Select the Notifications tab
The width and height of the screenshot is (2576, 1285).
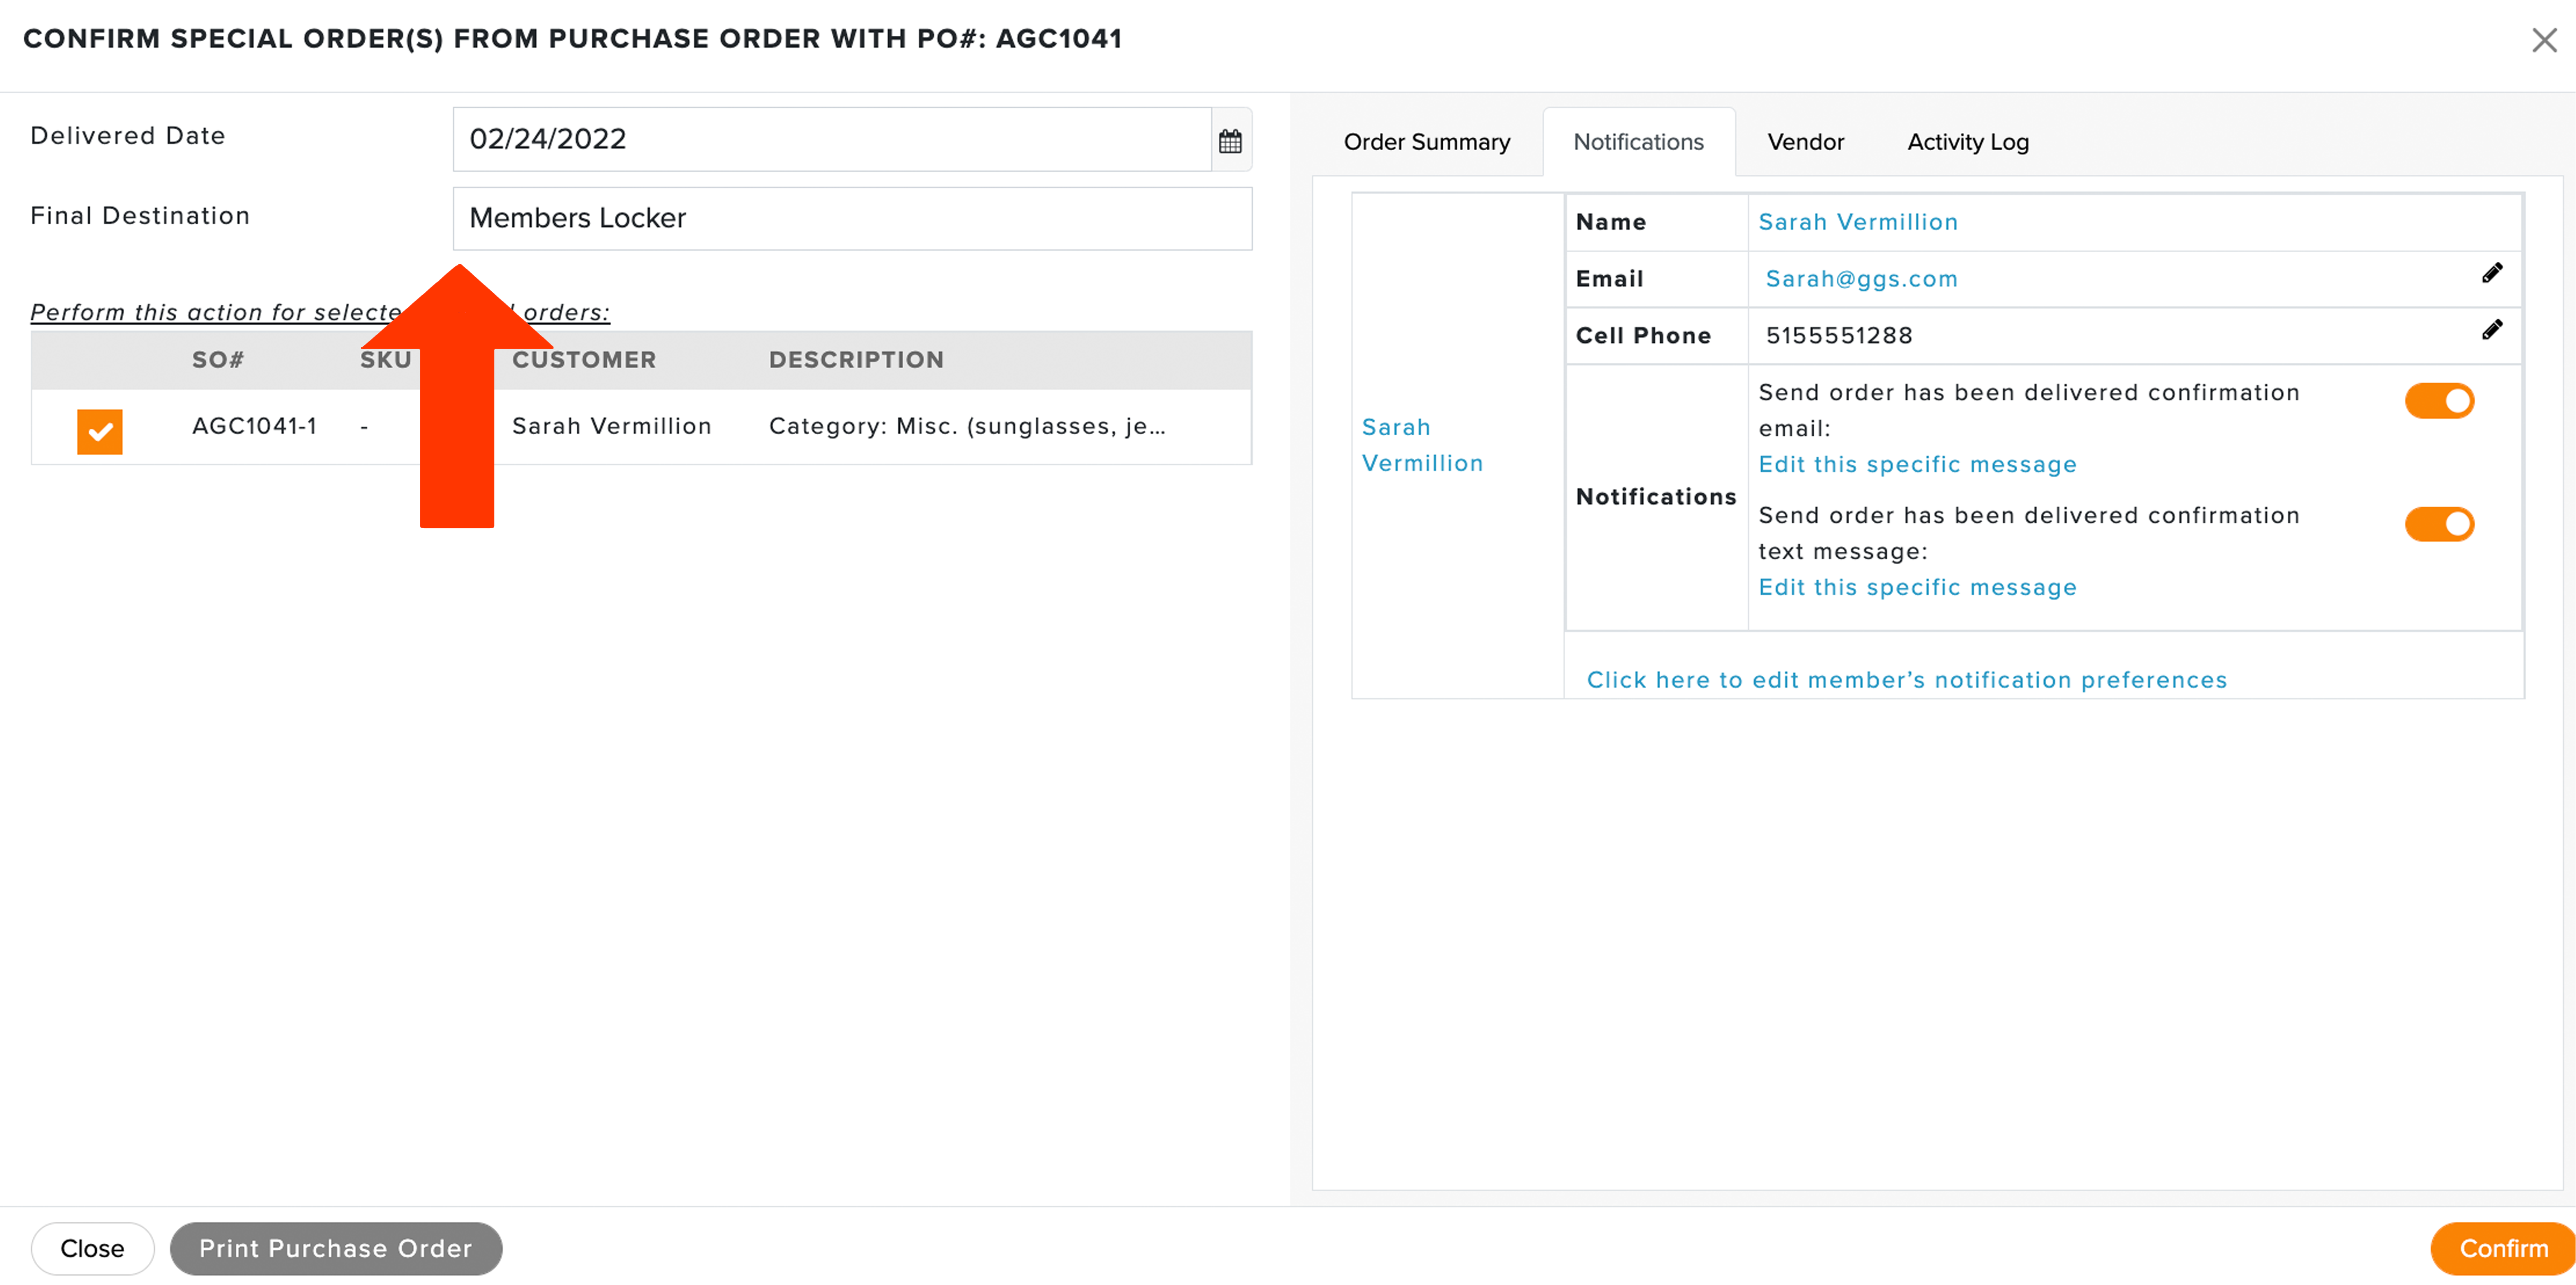1638,142
